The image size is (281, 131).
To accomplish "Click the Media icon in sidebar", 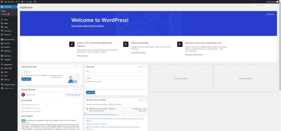I will (x=2, y=23).
